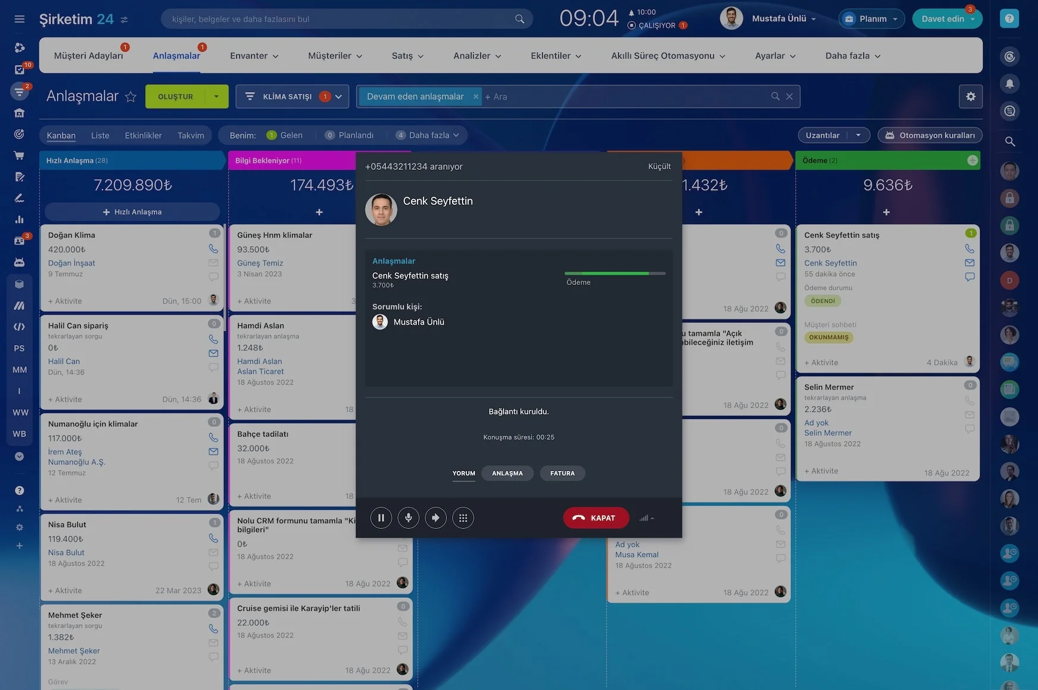Image resolution: width=1038 pixels, height=690 pixels.
Task: Expand the Daha fazla menu in the top bar
Action: 853,56
